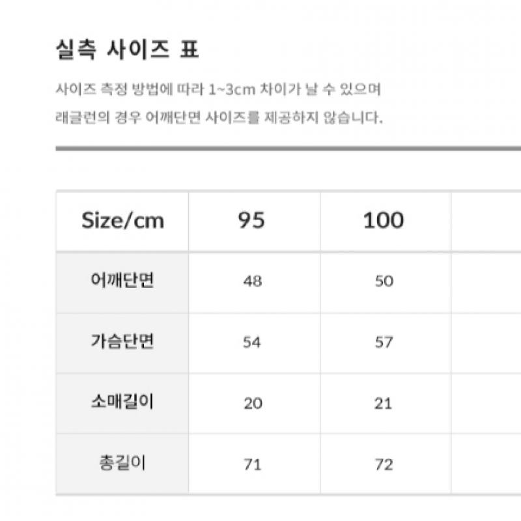The width and height of the screenshot is (521, 521).
Task: Click the 래글런 shoulder size notice line
Action: 219,118
